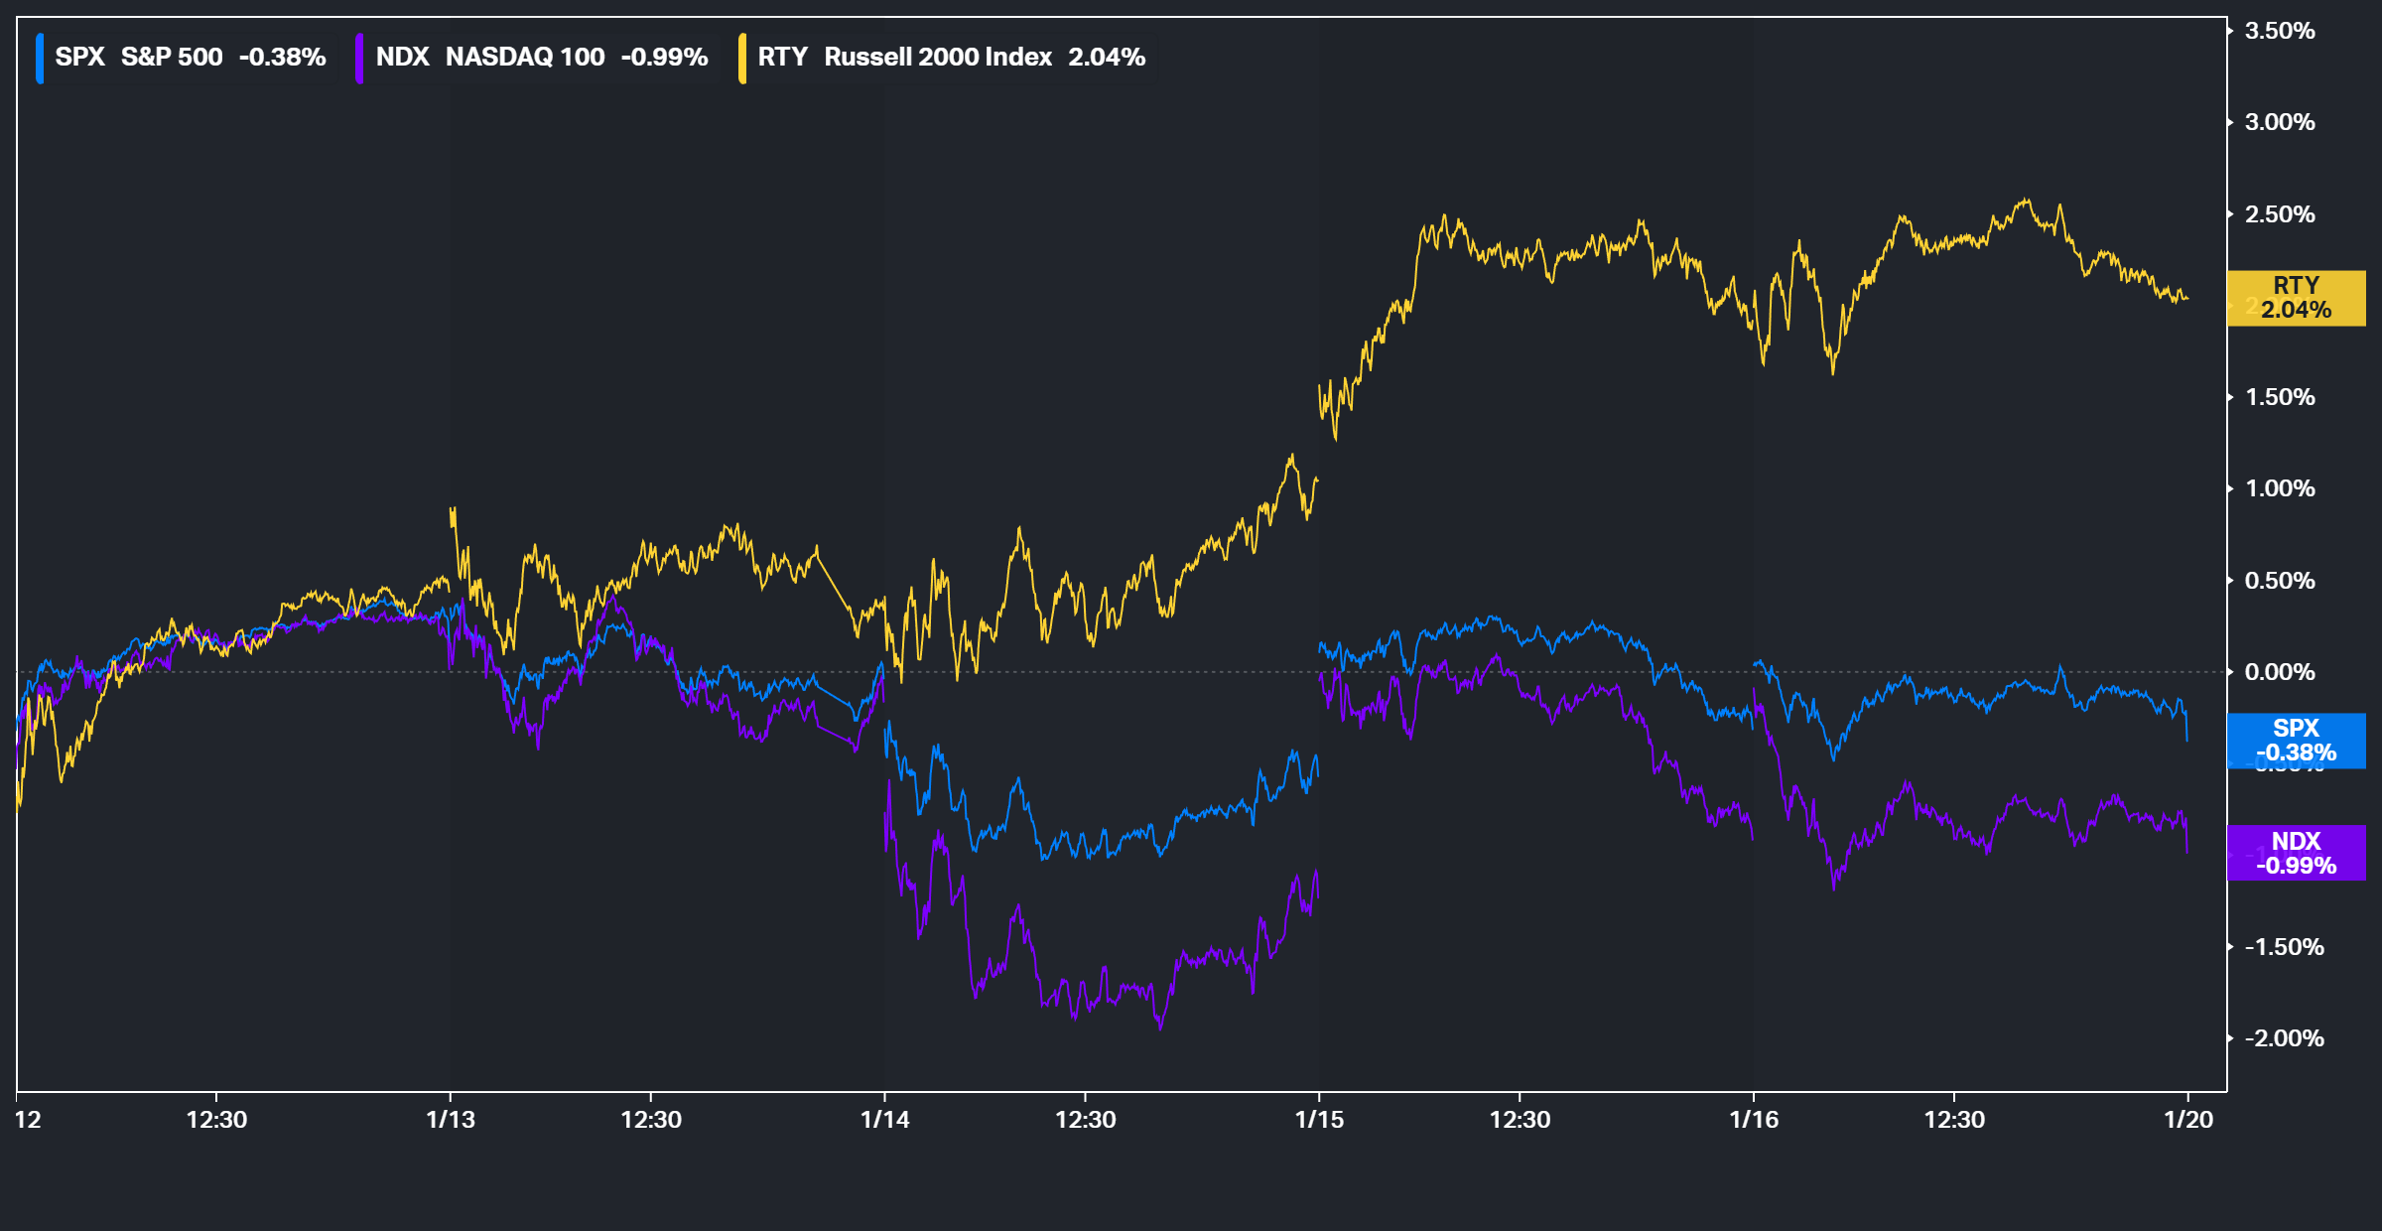Click the -1.50% label on the percent axis

coord(2284,947)
